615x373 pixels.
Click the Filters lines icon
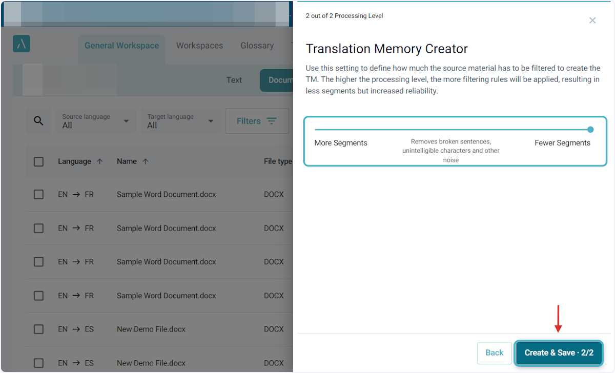point(271,121)
